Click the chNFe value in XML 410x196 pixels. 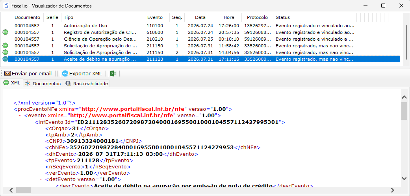(151, 147)
